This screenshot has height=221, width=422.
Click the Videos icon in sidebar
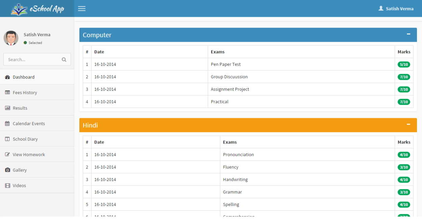(x=7, y=185)
